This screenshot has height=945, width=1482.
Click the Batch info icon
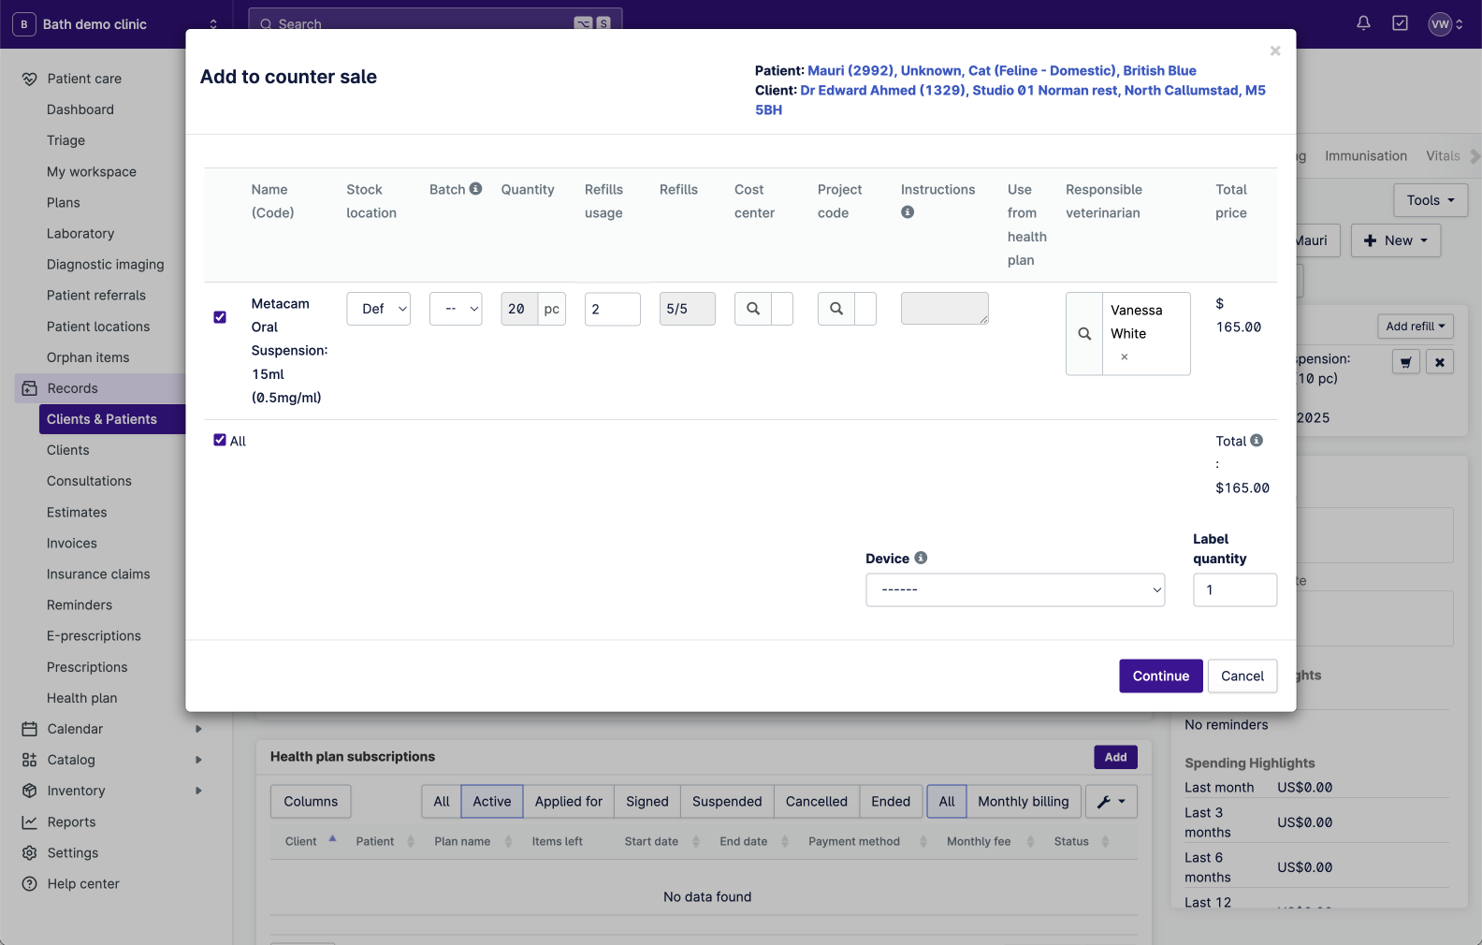coord(475,189)
